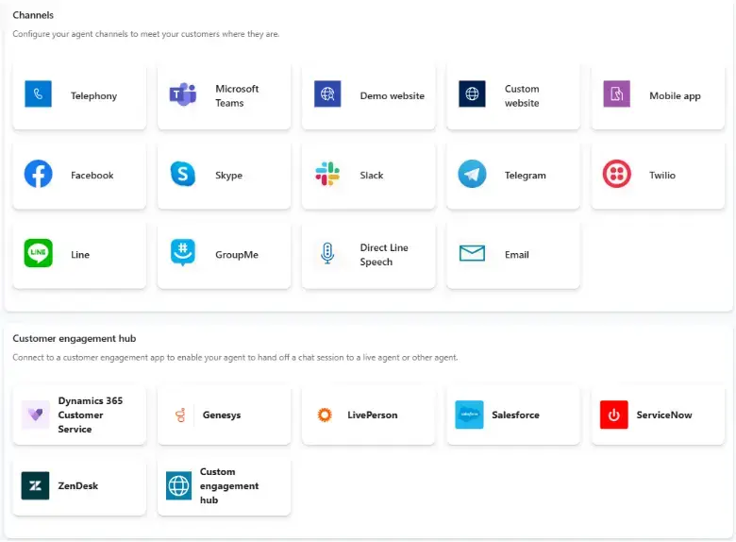Click the 'Connect to a customer engagement app' description

point(235,358)
